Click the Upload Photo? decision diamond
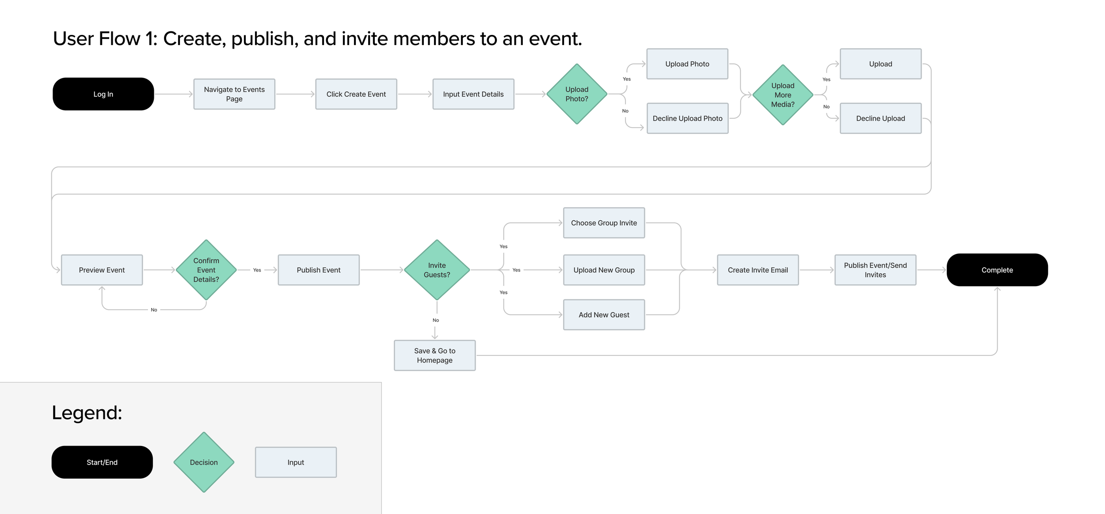The width and height of the screenshot is (1105, 514). [x=576, y=94]
